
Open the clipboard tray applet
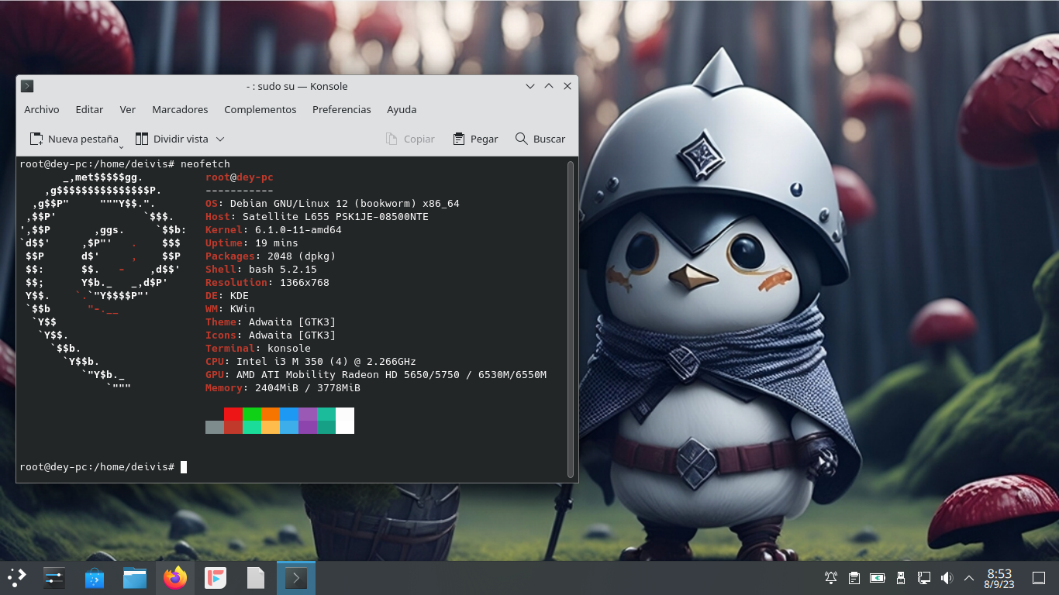pos(854,578)
